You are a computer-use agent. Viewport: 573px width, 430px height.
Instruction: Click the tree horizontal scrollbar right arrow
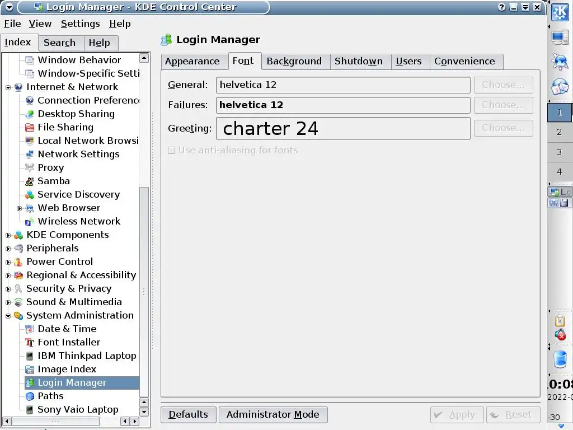point(135,421)
